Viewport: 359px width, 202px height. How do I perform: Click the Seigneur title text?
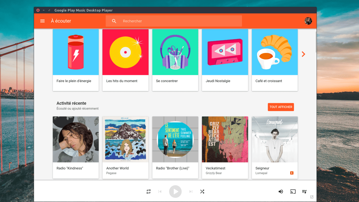click(262, 168)
